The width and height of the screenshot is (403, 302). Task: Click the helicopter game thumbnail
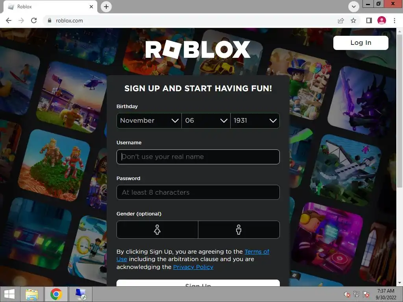click(72, 98)
